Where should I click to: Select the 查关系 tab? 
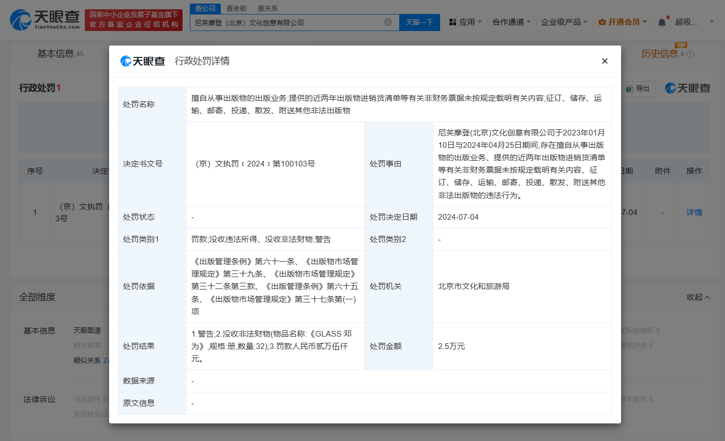pyautogui.click(x=267, y=8)
